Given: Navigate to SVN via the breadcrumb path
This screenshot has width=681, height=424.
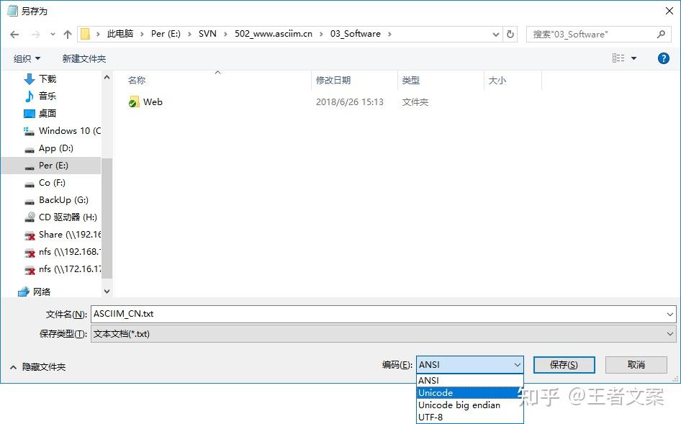Looking at the screenshot, I should point(207,34).
